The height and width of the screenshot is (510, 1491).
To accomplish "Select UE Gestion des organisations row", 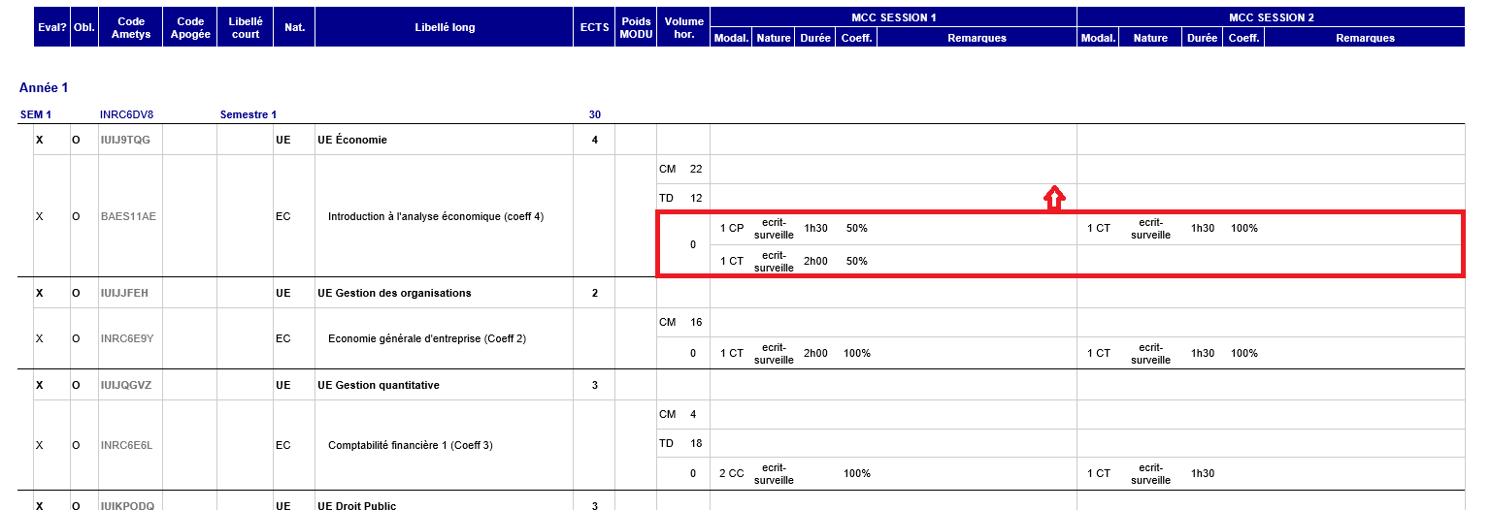I will tap(394, 293).
